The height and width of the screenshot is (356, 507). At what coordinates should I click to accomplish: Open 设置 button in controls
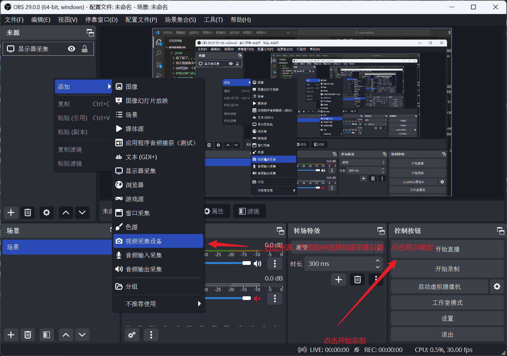447,319
